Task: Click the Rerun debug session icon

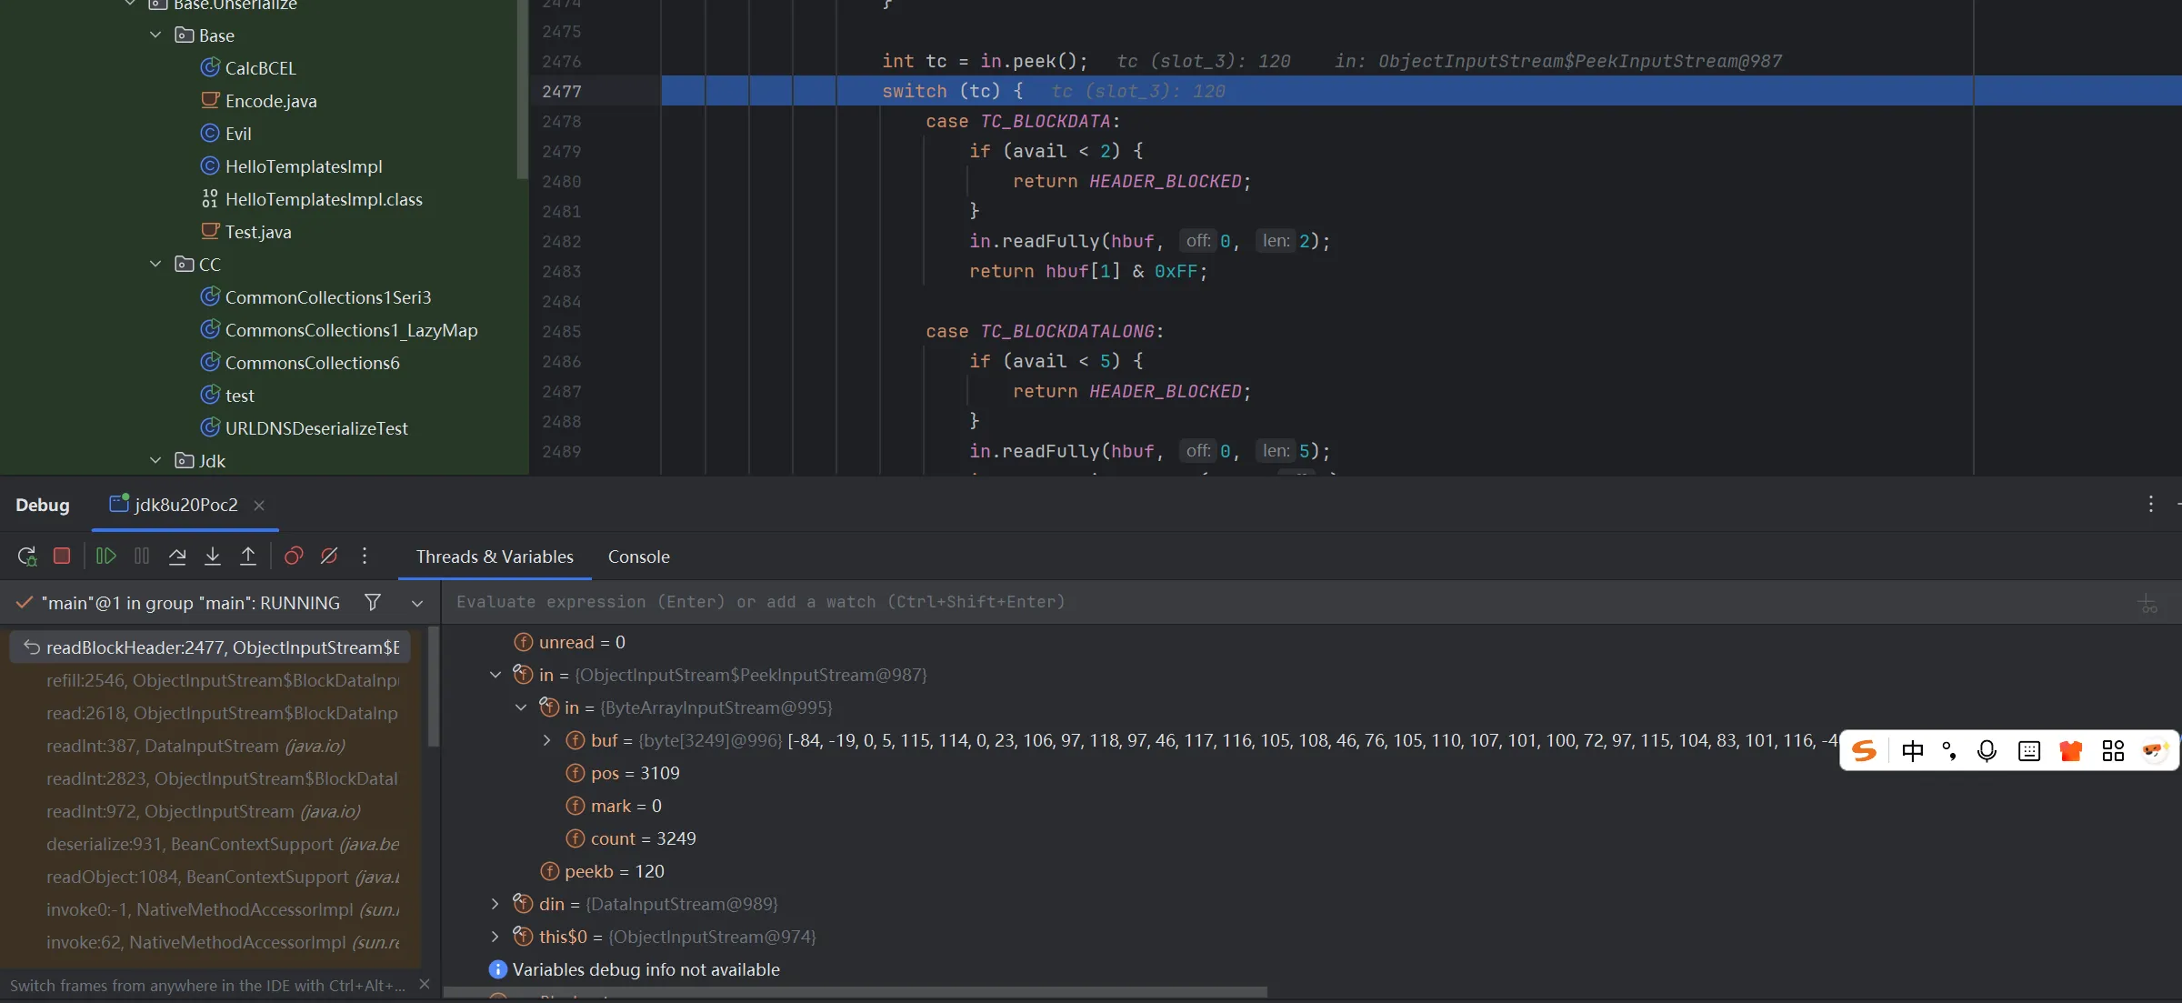Action: (26, 556)
